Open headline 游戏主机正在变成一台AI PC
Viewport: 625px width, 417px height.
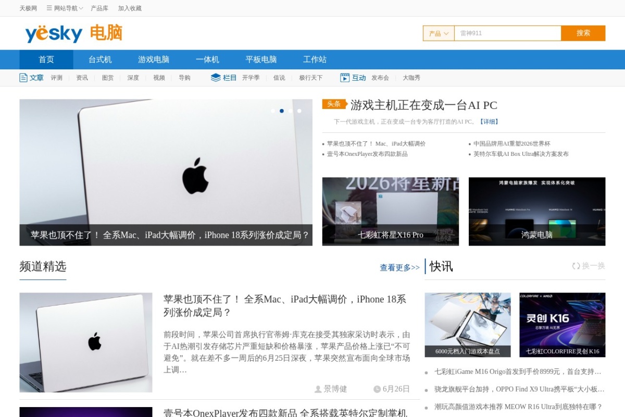coord(424,105)
